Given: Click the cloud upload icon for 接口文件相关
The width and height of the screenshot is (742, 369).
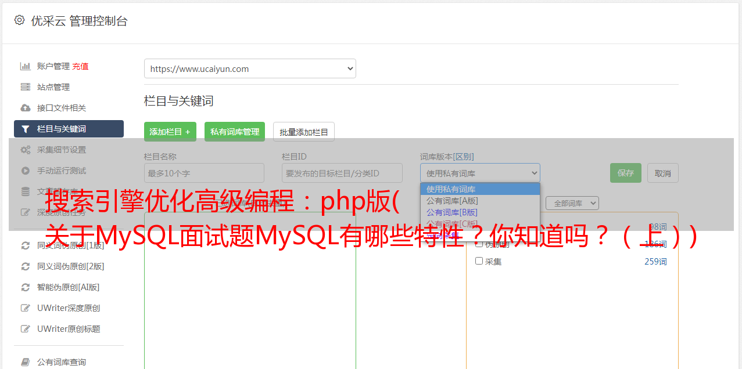Looking at the screenshot, I should [26, 108].
